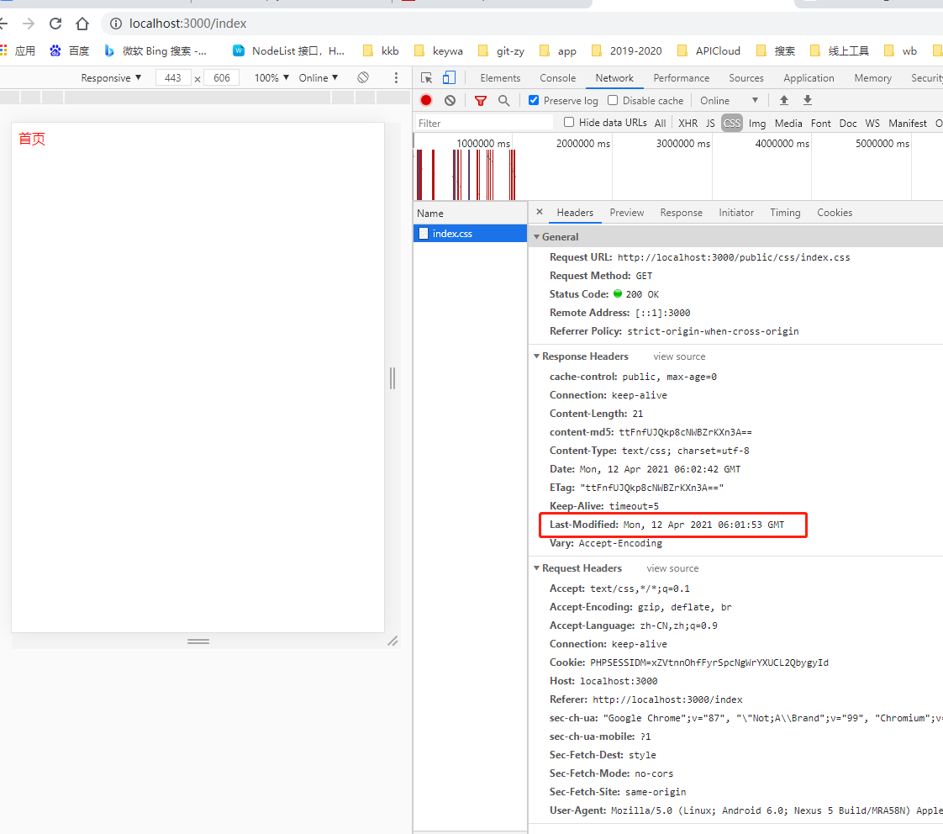Open the 100% zoom dropdown
This screenshot has height=834, width=943.
pos(271,78)
